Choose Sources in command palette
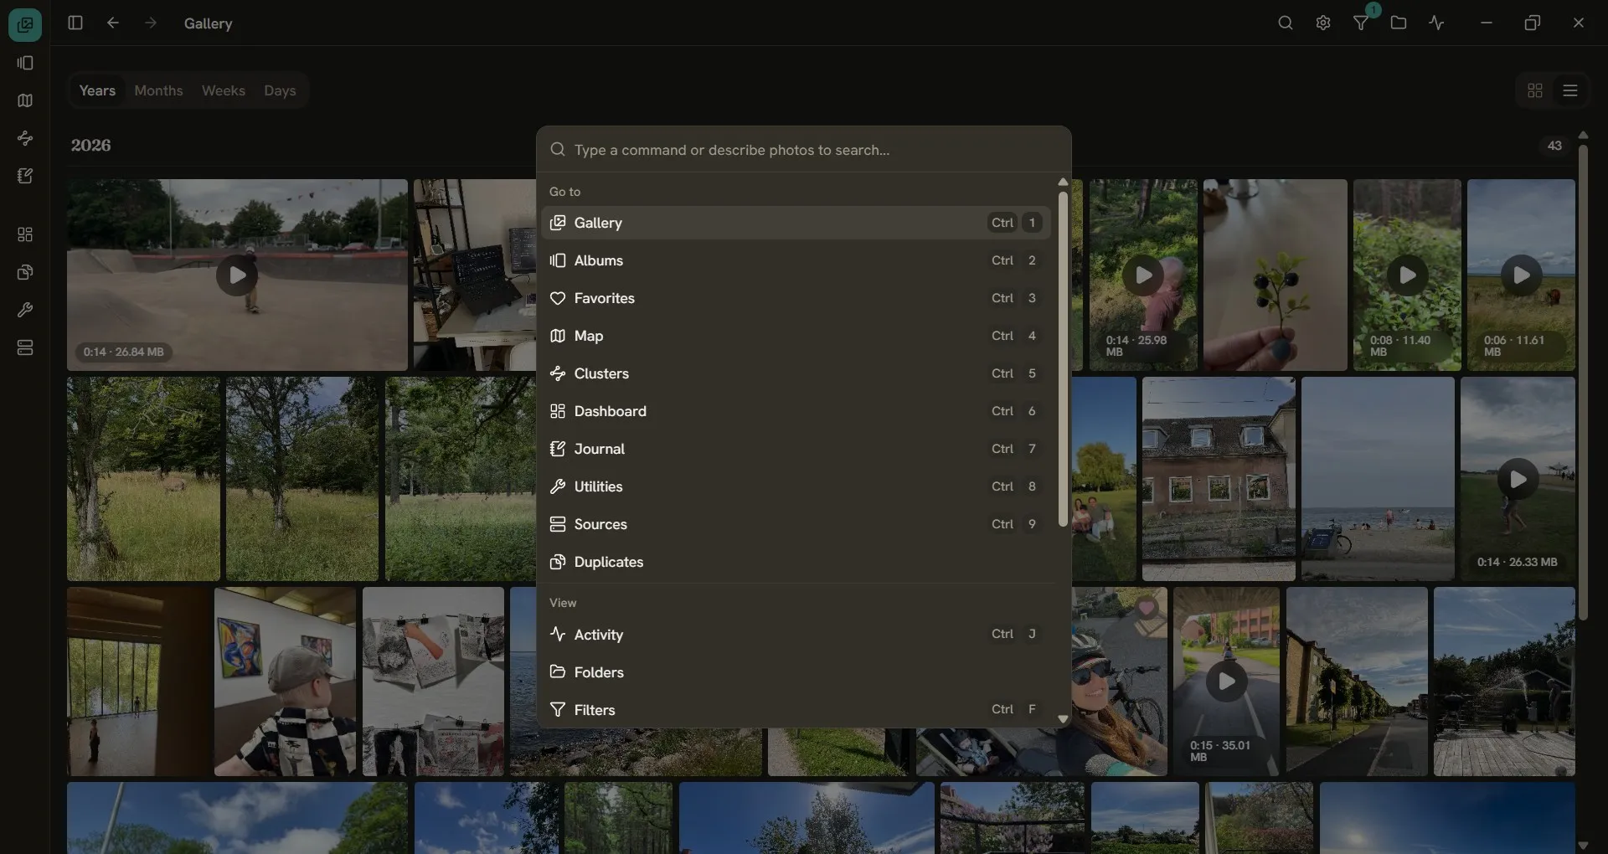 pyautogui.click(x=796, y=525)
